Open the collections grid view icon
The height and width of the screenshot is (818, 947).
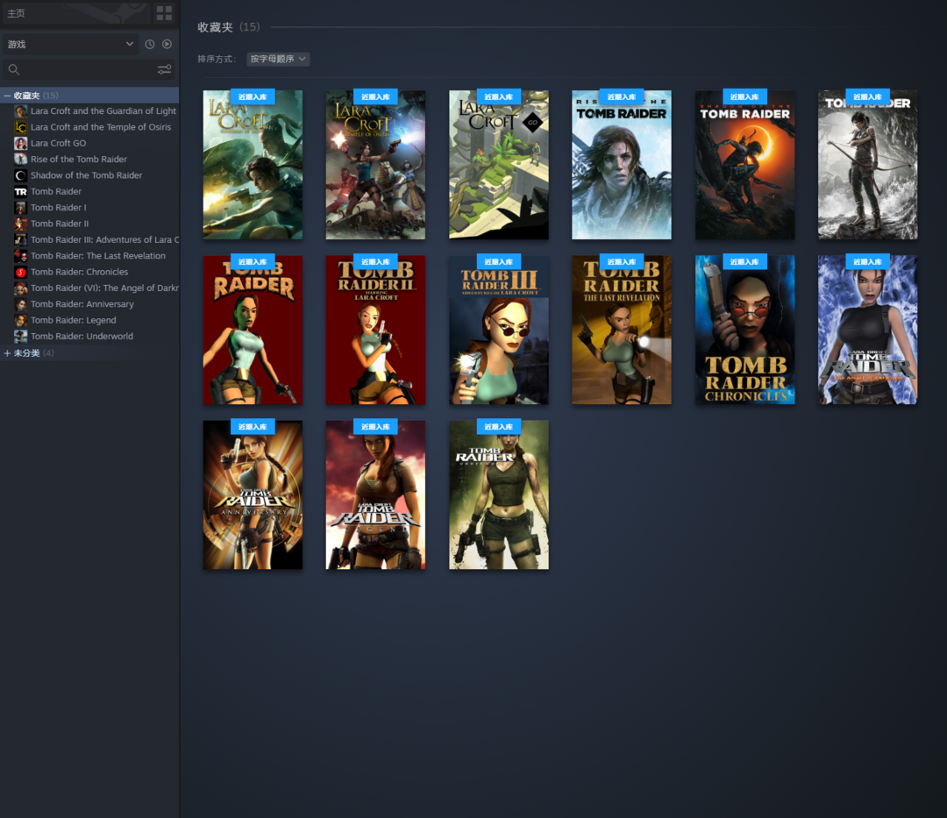164,13
